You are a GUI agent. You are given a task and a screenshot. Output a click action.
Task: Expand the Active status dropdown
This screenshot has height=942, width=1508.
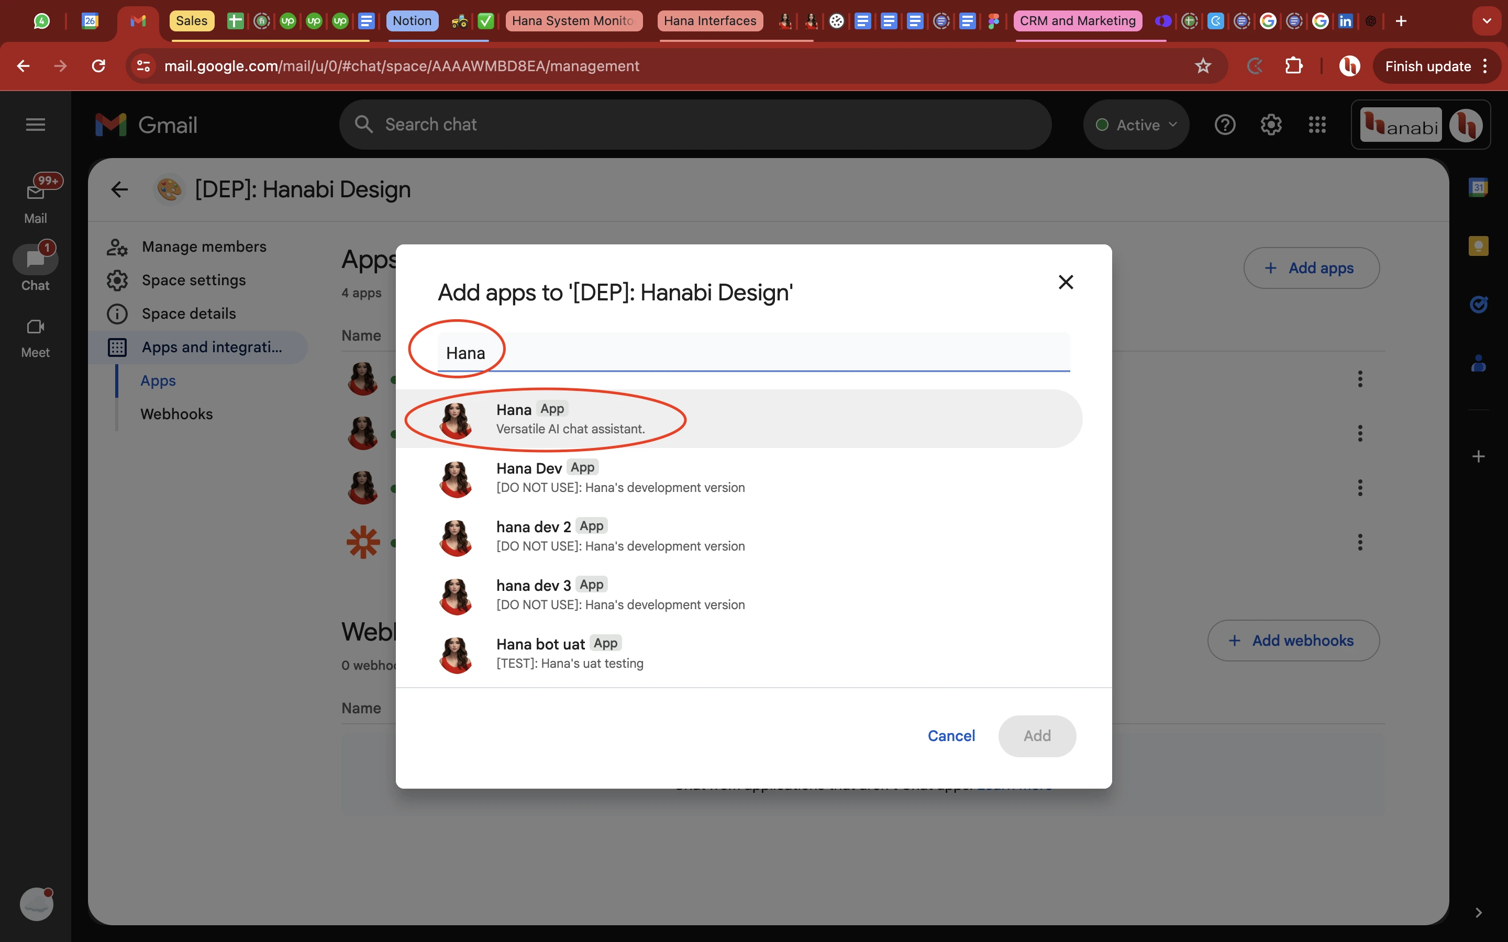1136,125
